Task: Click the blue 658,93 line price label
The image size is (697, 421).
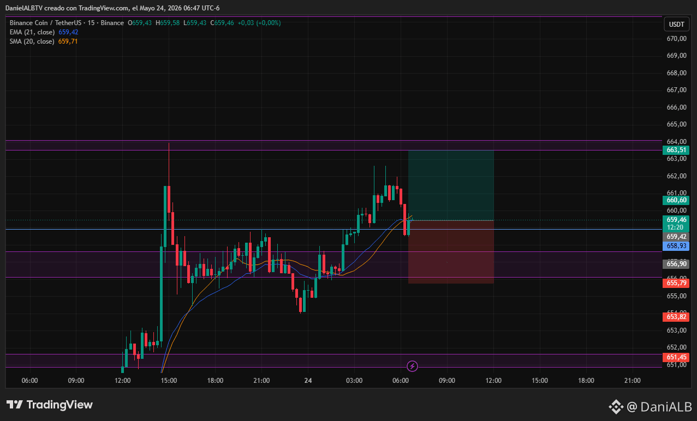Action: click(676, 246)
